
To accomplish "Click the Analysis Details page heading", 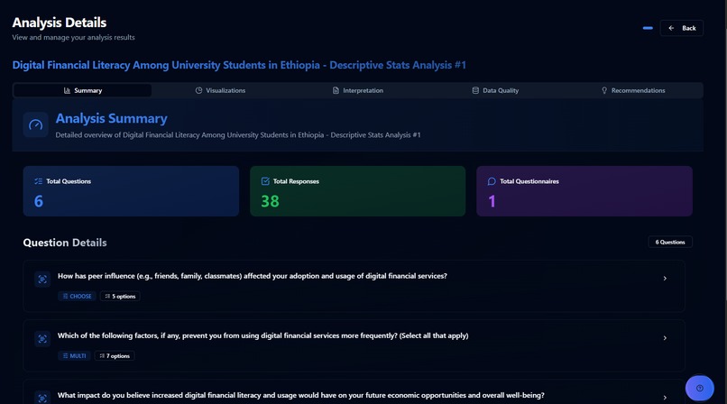I will point(60,23).
